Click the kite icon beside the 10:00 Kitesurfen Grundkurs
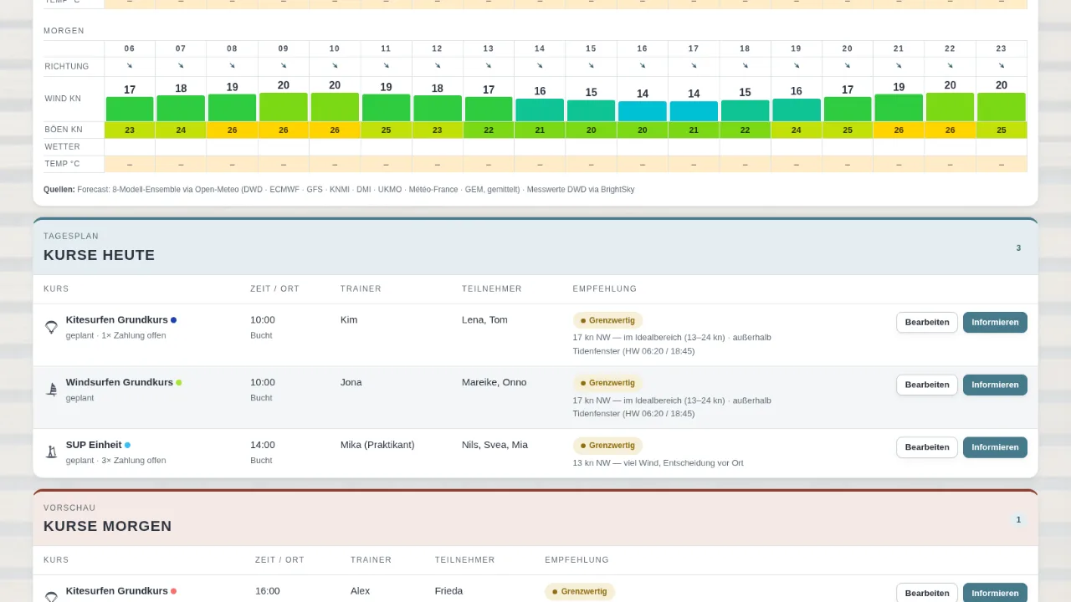Screen dimensions: 1071x602 (x=51, y=327)
